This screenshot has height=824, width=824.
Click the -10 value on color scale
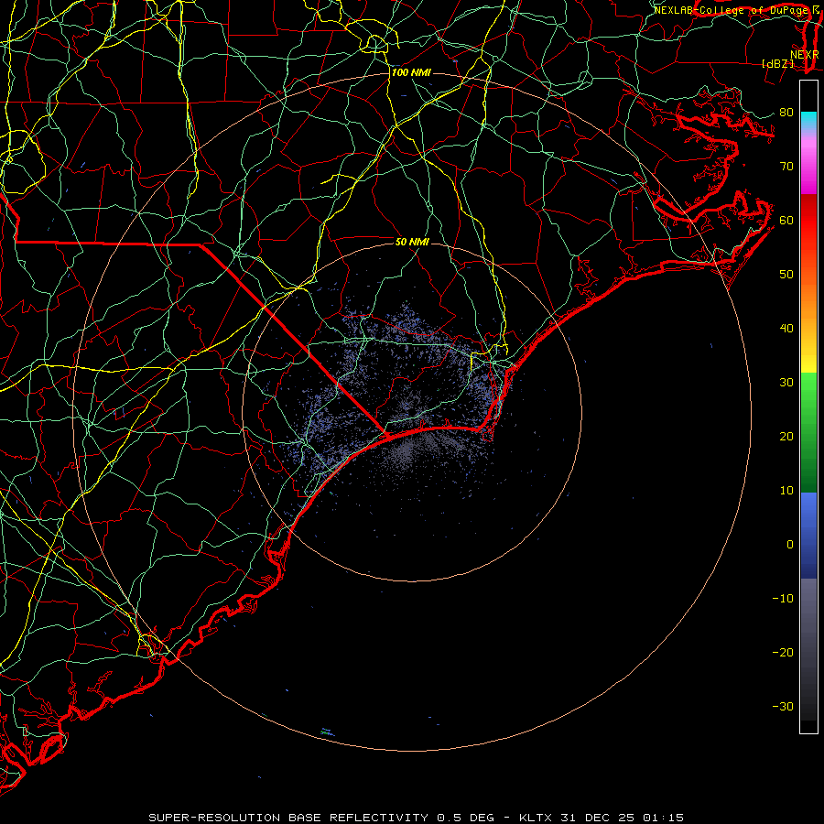[783, 599]
